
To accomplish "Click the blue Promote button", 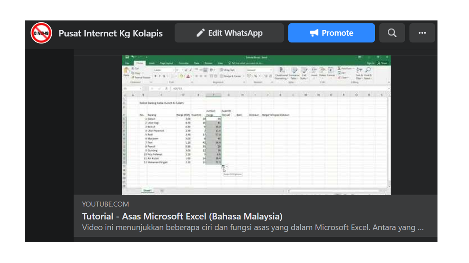I will pyautogui.click(x=331, y=33).
